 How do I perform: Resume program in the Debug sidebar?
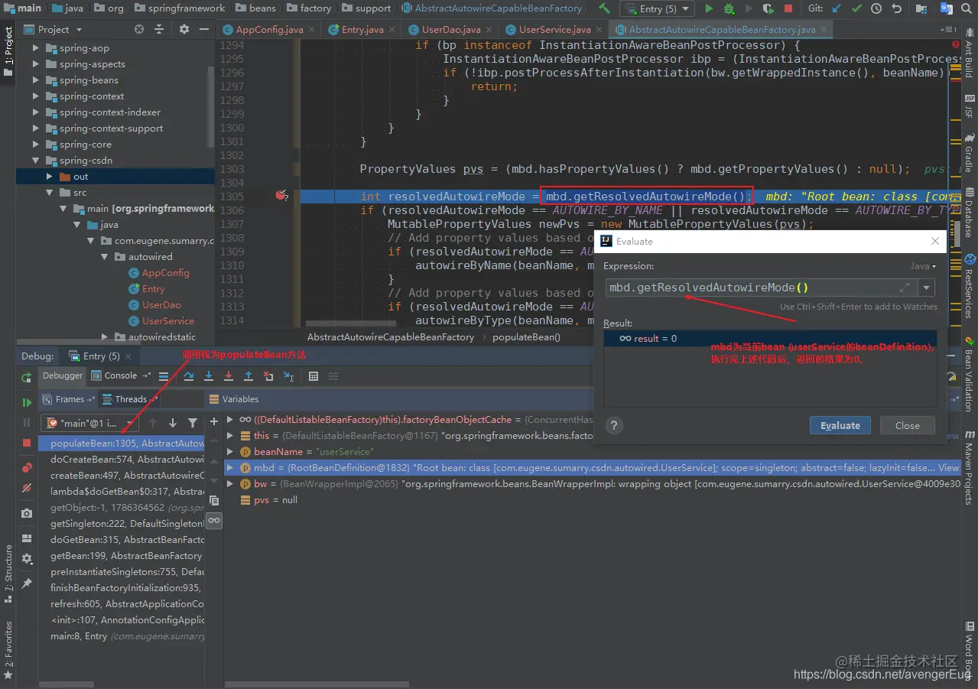pyautogui.click(x=27, y=402)
